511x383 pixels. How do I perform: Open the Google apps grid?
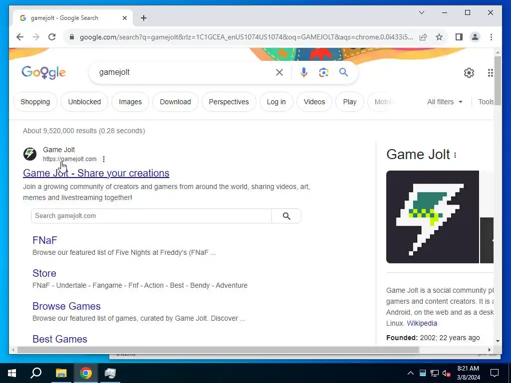(490, 73)
